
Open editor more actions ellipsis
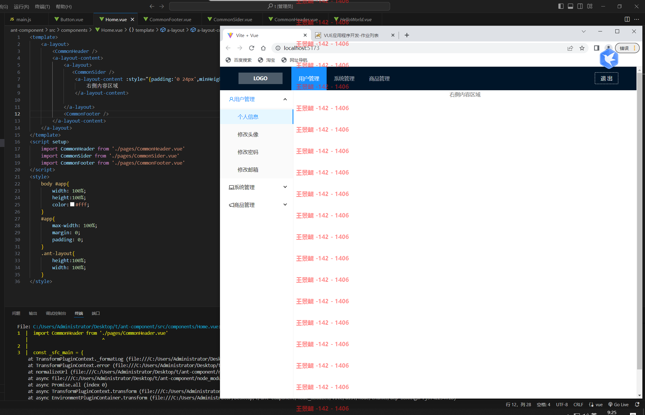coord(636,19)
